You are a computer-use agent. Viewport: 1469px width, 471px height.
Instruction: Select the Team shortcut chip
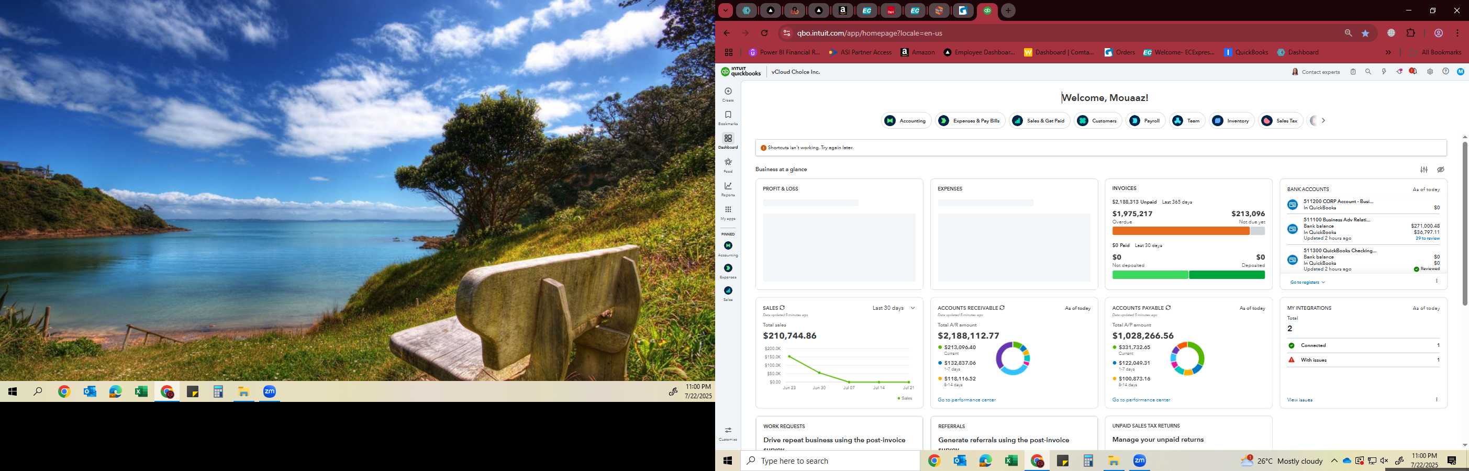[1187, 120]
